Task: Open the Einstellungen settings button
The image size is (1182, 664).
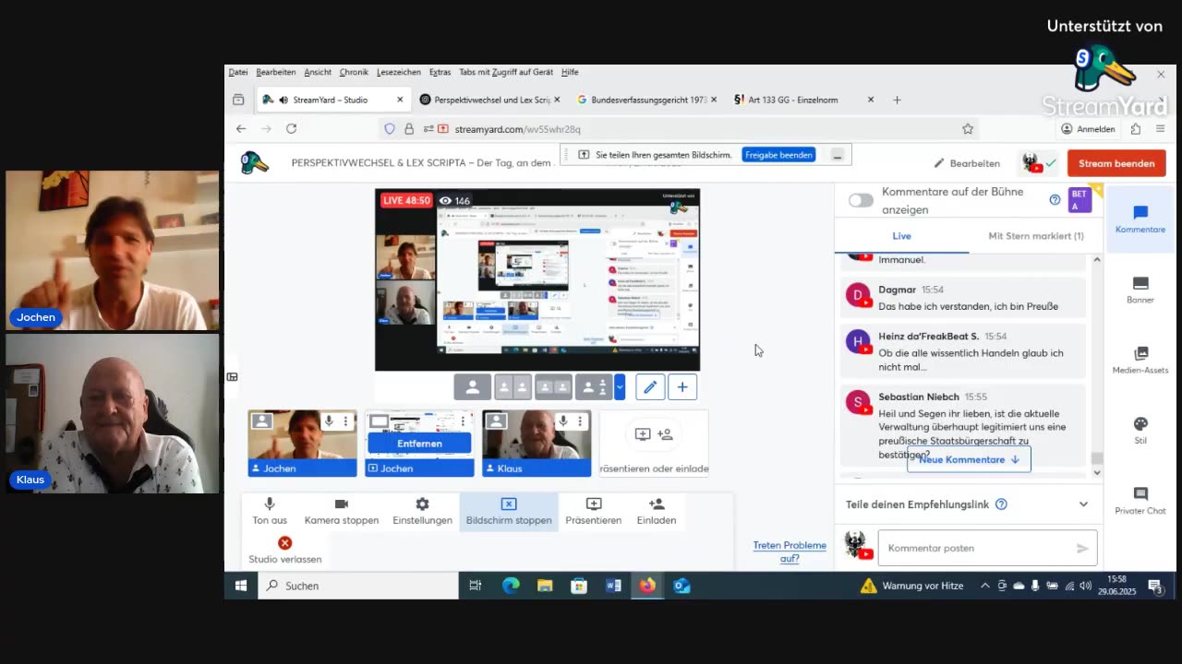Action: pyautogui.click(x=422, y=511)
